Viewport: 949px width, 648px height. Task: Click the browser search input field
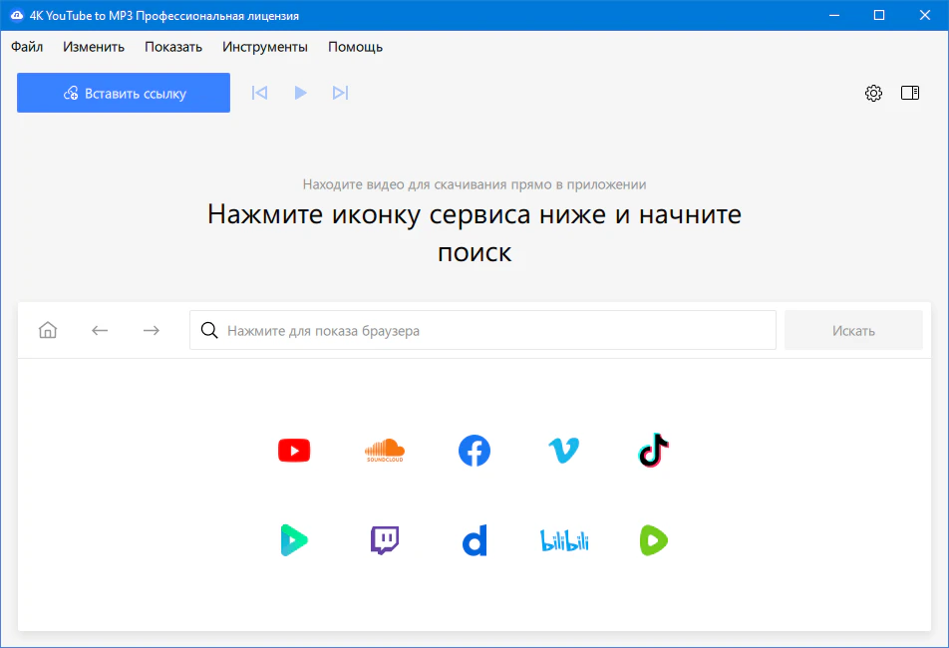[x=482, y=329]
